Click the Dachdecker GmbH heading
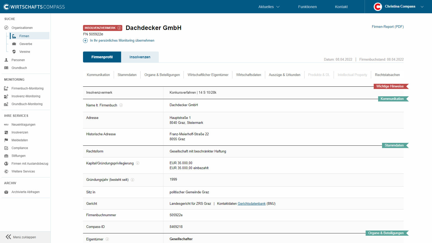432x243 pixels. (154, 28)
